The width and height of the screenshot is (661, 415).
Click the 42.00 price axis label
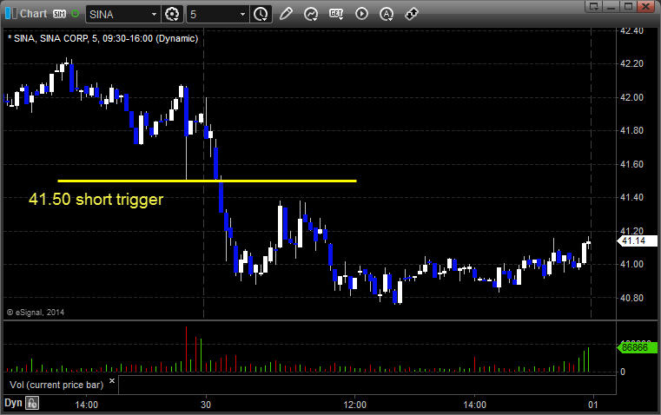(632, 97)
